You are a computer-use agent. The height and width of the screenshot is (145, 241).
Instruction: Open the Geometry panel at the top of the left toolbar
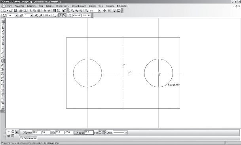click(x=3, y=21)
